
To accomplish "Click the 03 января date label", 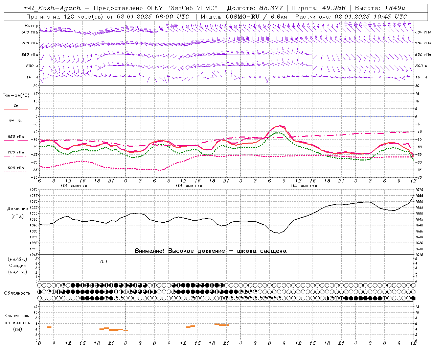I will click(x=189, y=186).
